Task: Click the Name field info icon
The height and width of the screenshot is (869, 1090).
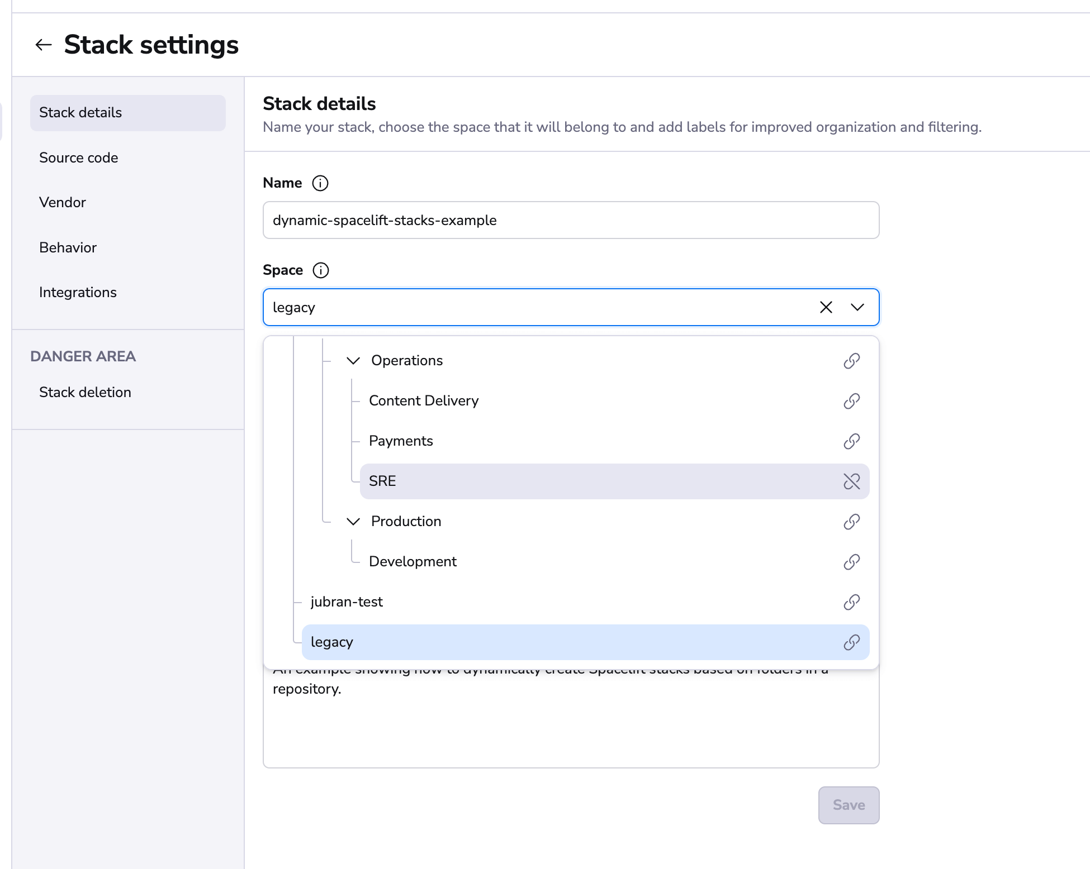Action: coord(320,183)
